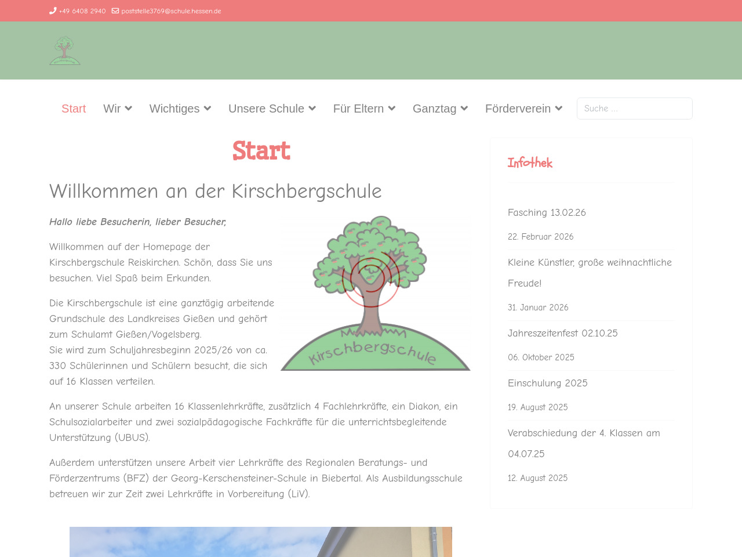Expand the Förderverein menu chevron
Image resolution: width=742 pixels, height=557 pixels.
click(x=559, y=108)
